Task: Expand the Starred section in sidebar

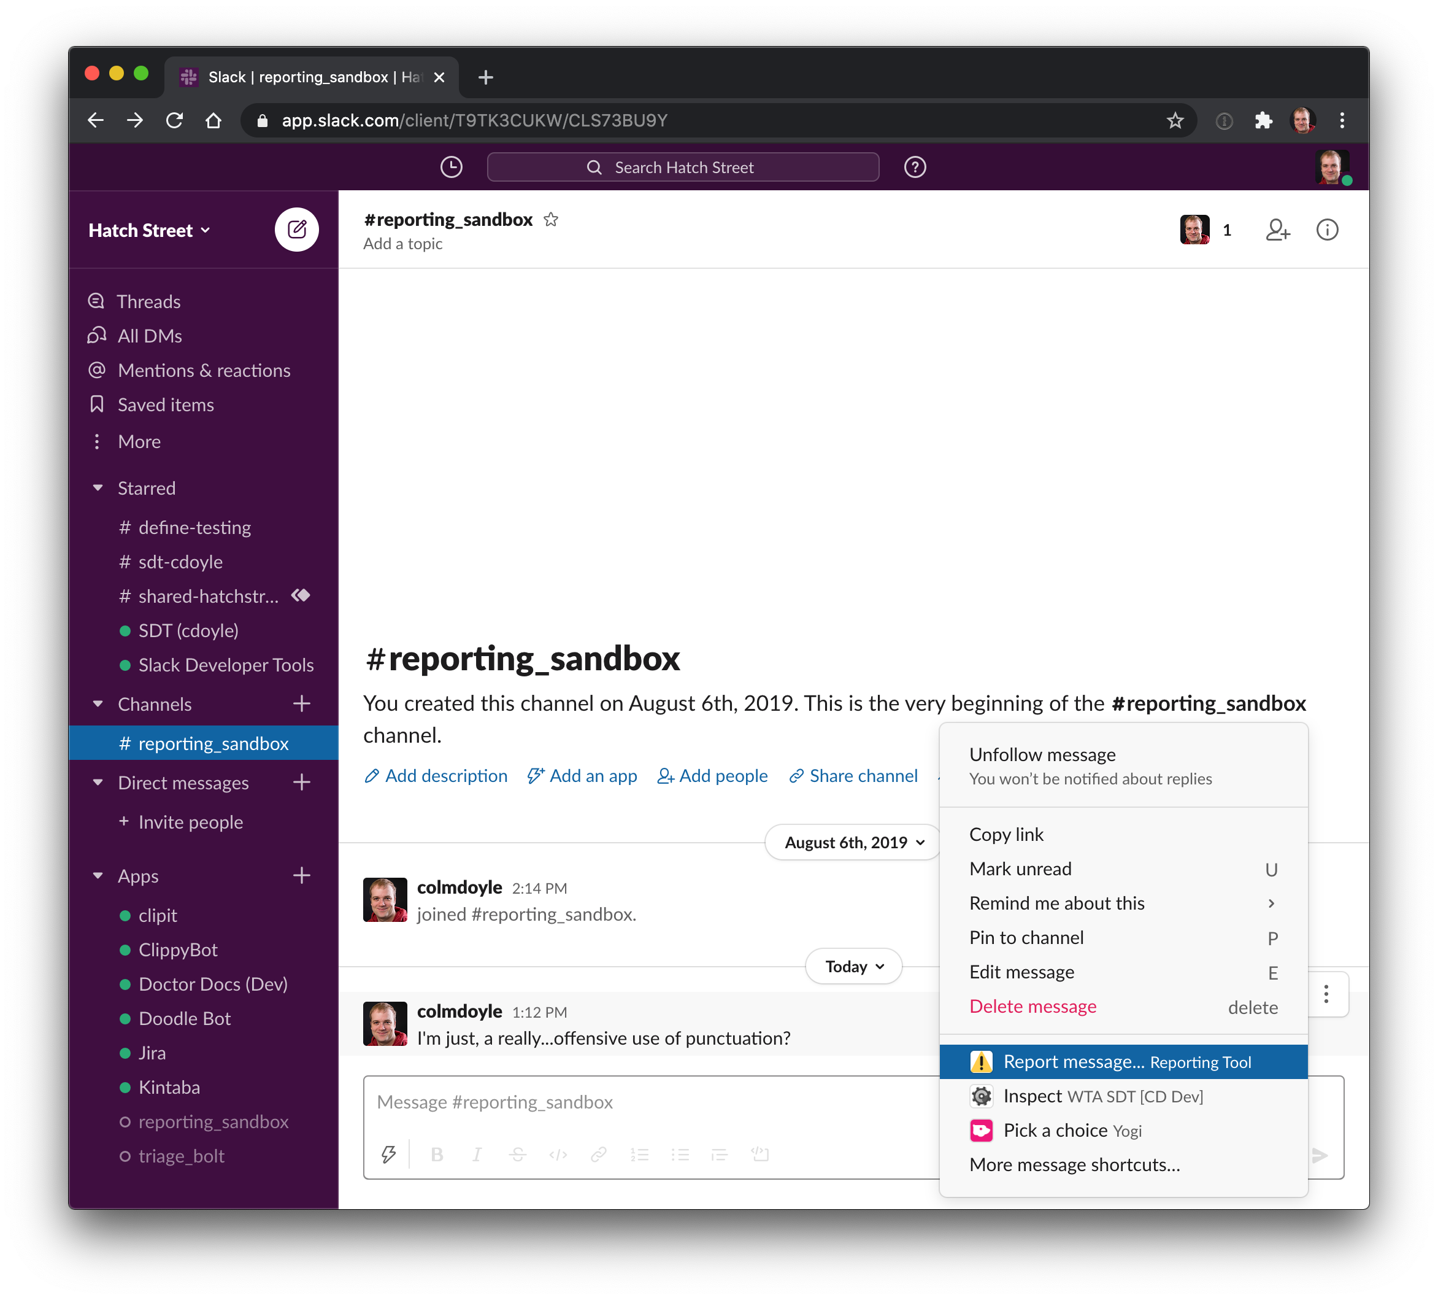Action: (98, 488)
